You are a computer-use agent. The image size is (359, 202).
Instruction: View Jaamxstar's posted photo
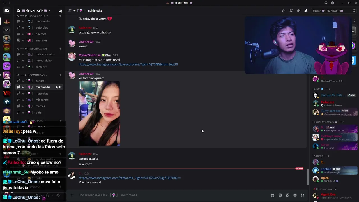pyautogui.click(x=99, y=114)
